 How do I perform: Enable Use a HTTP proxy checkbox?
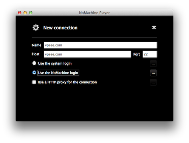[x=34, y=82]
